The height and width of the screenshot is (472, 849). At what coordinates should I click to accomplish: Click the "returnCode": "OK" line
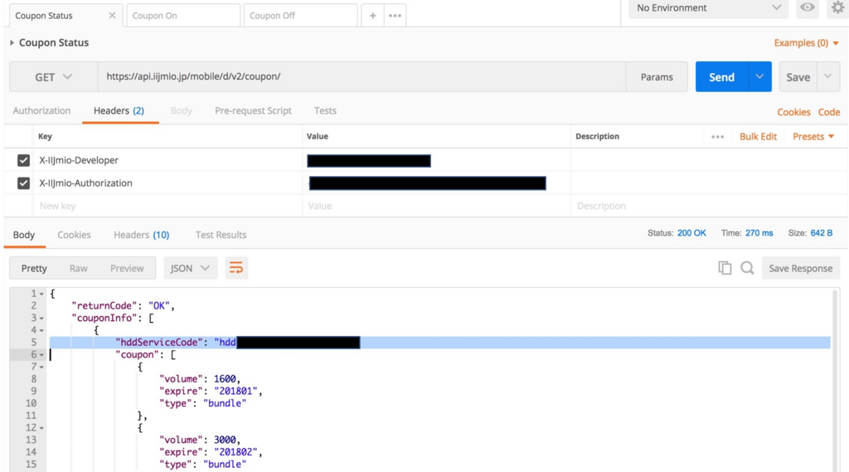(124, 305)
